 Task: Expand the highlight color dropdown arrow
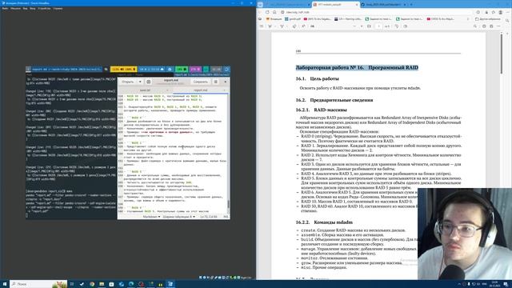(274, 26)
